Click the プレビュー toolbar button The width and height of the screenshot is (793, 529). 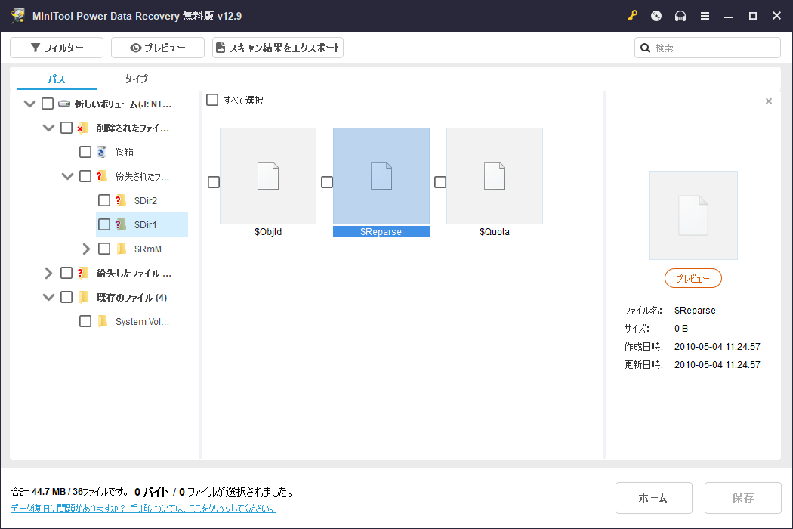[x=158, y=48]
